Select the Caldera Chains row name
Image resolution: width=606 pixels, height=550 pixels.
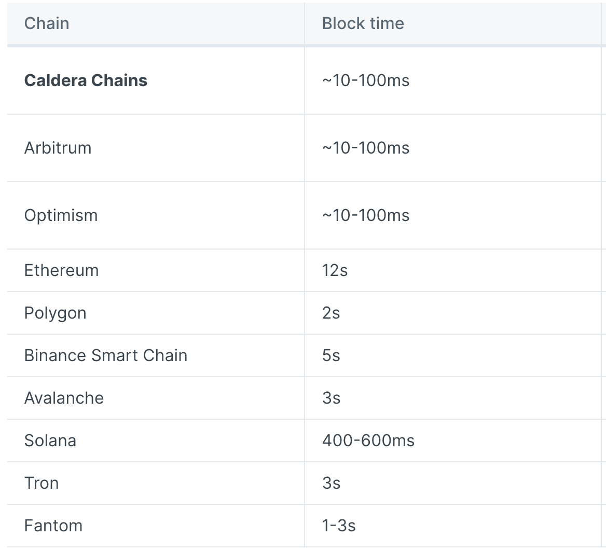[86, 80]
